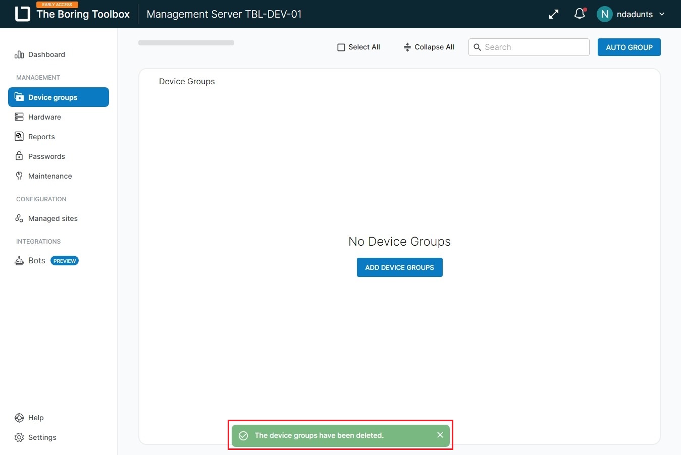Click the Bots robot icon
Viewport: 681px width, 455px height.
(x=19, y=261)
